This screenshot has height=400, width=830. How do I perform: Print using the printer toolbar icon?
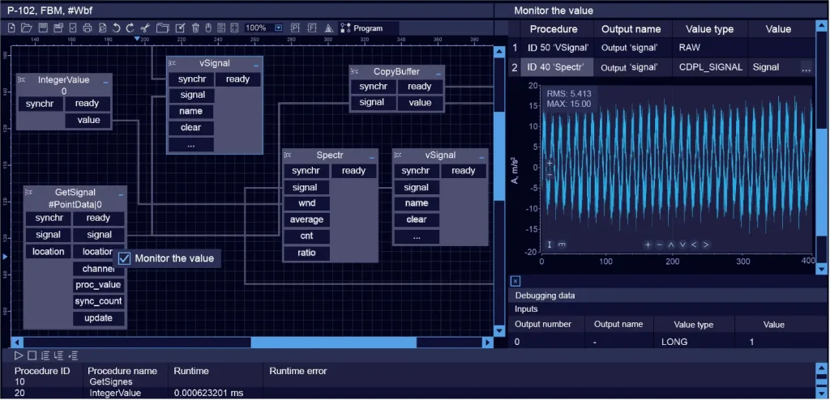(88, 28)
